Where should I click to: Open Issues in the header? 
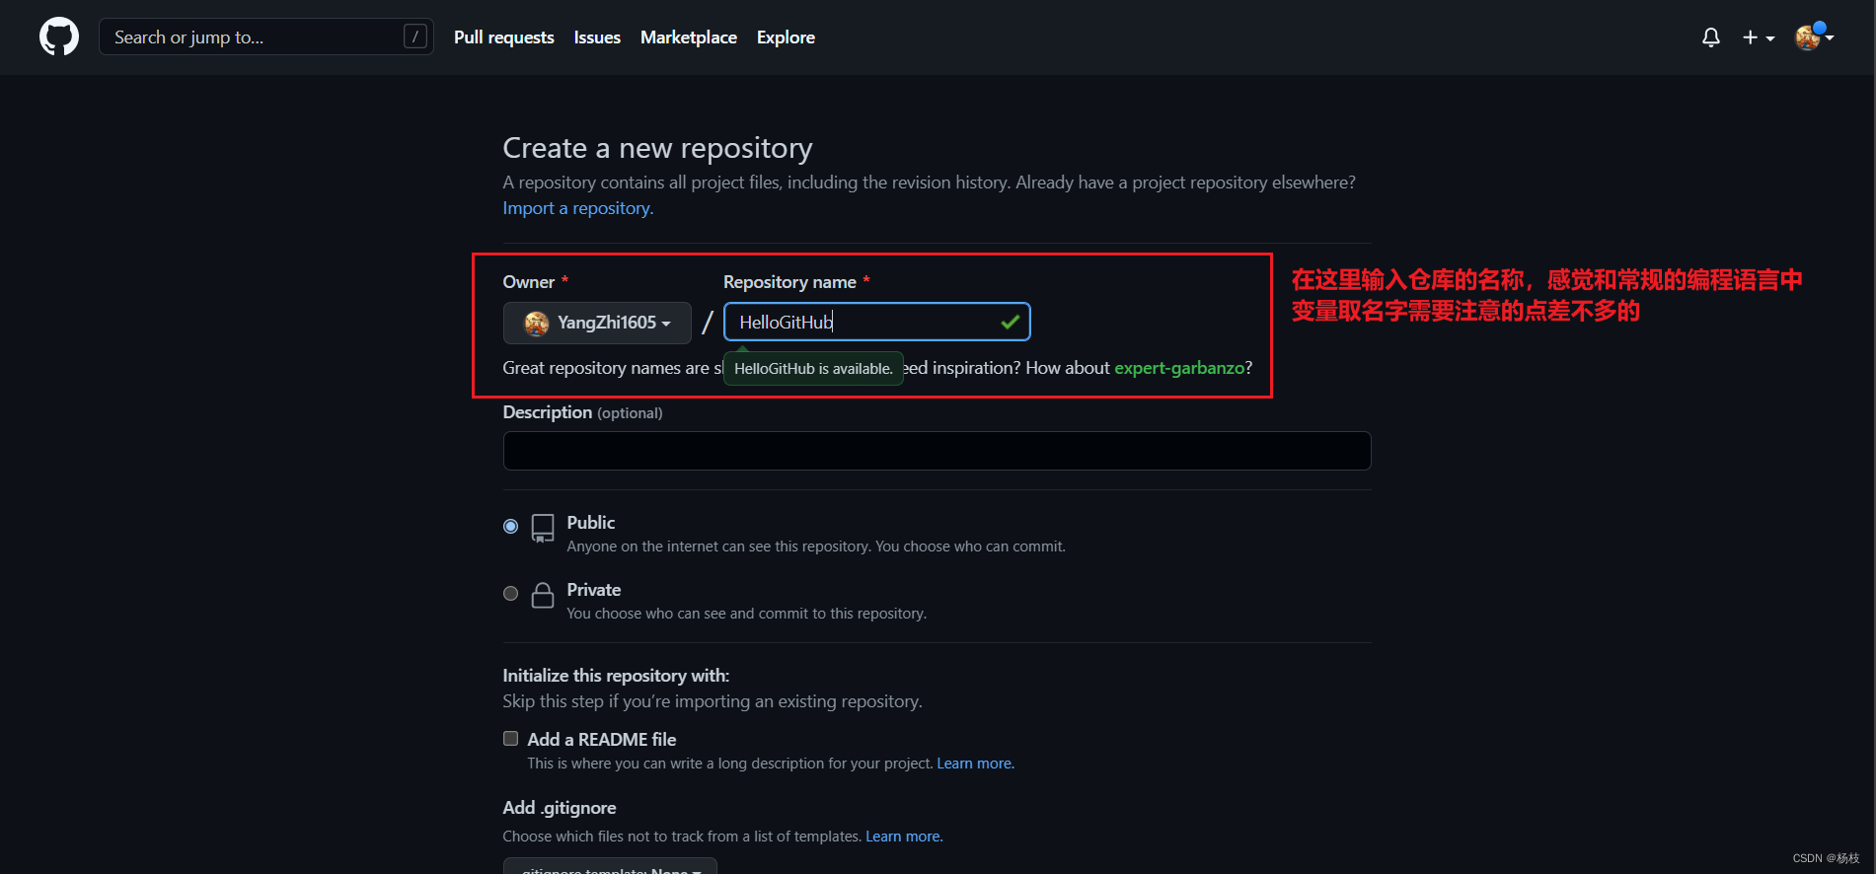[x=597, y=37]
